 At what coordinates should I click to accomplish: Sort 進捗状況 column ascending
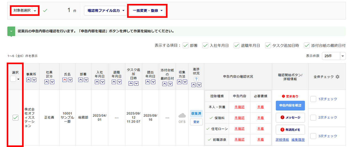(194, 85)
